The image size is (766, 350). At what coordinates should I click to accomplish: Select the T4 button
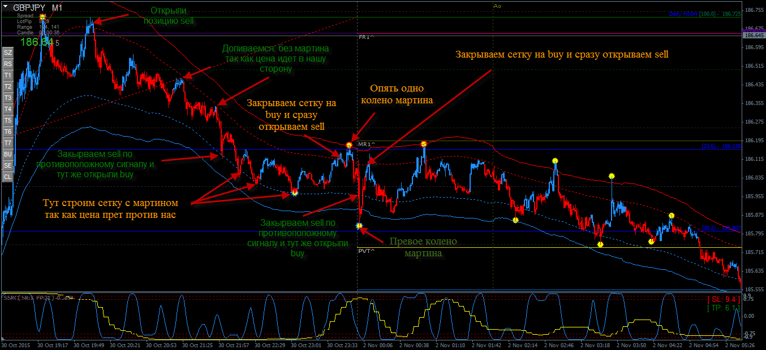click(x=8, y=109)
